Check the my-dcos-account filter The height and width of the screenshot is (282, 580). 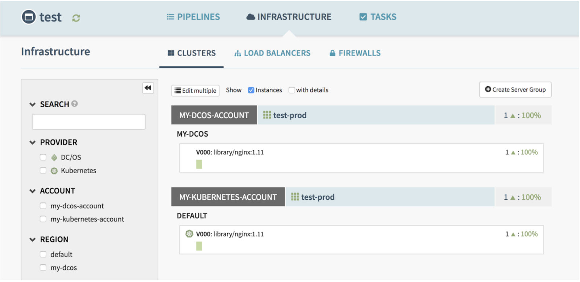pyautogui.click(x=43, y=206)
